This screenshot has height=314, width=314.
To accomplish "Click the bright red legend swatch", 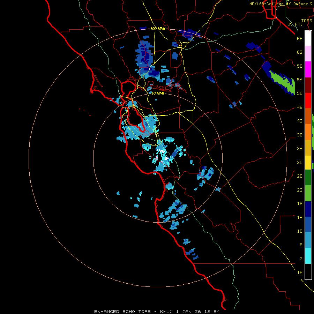I will pos(308,100).
